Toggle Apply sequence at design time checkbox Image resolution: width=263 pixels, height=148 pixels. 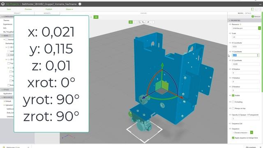(233, 138)
